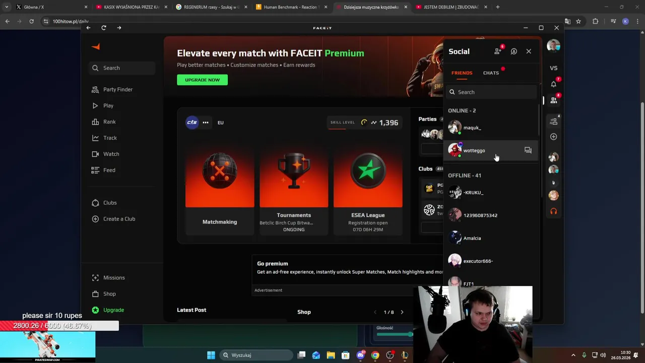Switch to the CHATS tab
The height and width of the screenshot is (363, 645).
click(x=491, y=73)
